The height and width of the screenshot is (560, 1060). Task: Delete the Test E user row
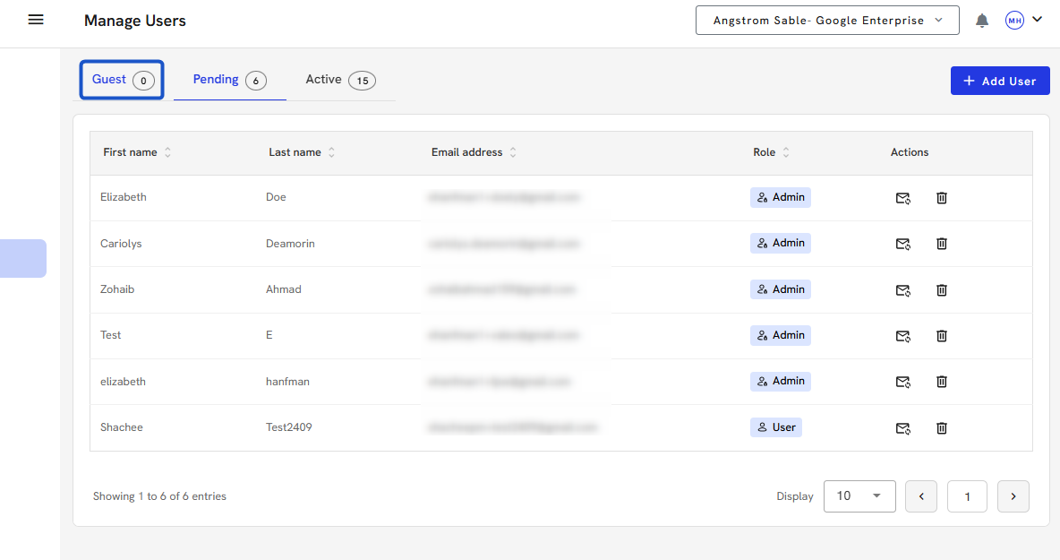(x=941, y=336)
